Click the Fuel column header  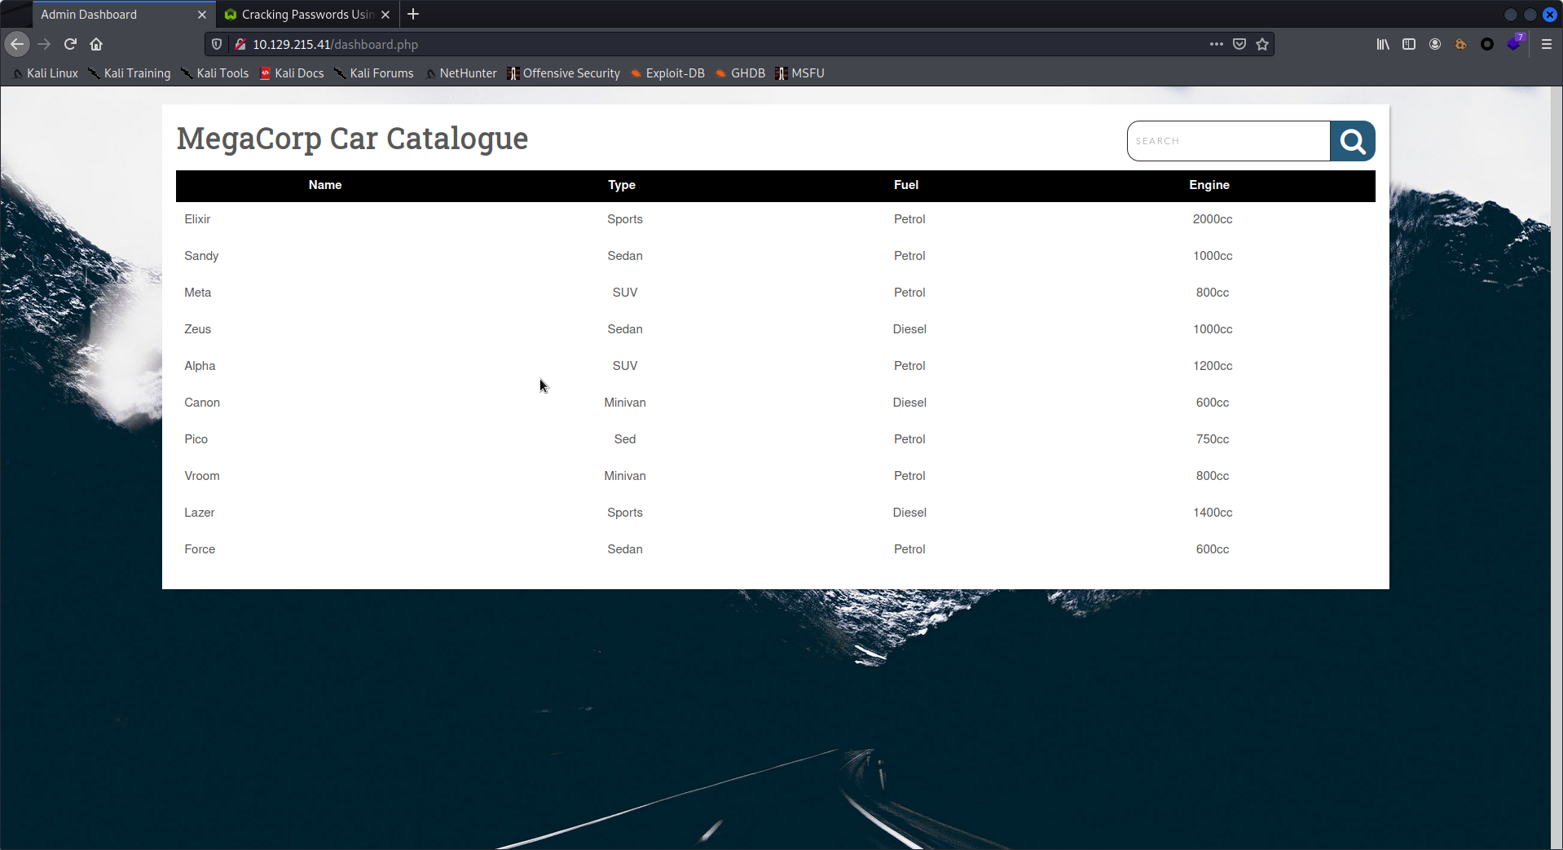click(906, 185)
